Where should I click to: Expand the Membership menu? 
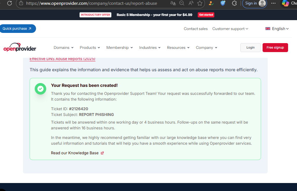[120, 48]
